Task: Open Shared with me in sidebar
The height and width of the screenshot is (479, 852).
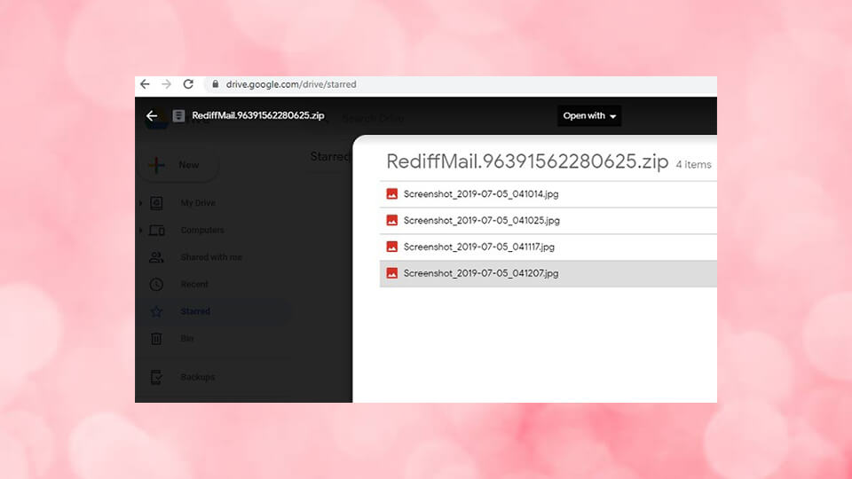Action: [210, 257]
